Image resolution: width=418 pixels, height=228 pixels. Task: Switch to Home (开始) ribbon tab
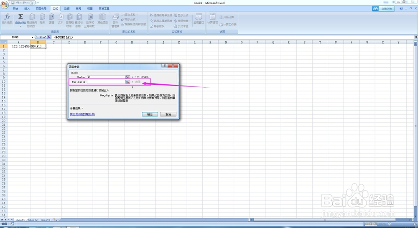tap(15, 8)
